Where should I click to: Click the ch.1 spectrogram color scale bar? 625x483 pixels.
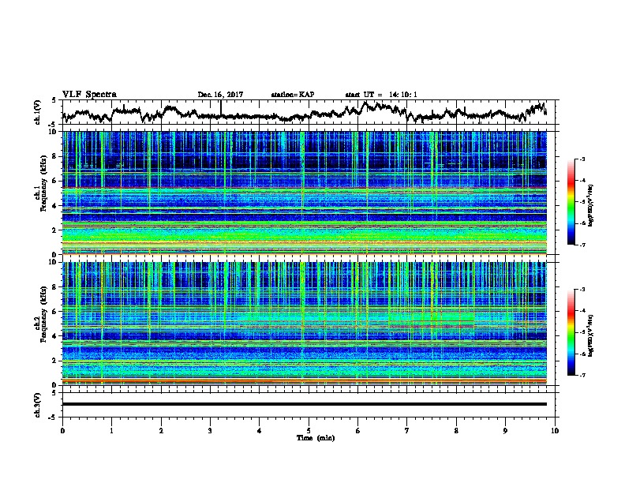tap(571, 202)
